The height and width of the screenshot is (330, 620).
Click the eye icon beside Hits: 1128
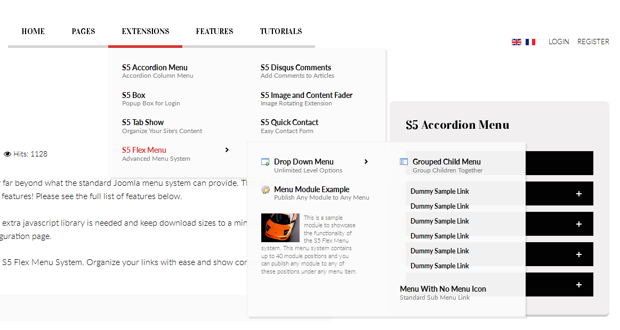(x=7, y=154)
